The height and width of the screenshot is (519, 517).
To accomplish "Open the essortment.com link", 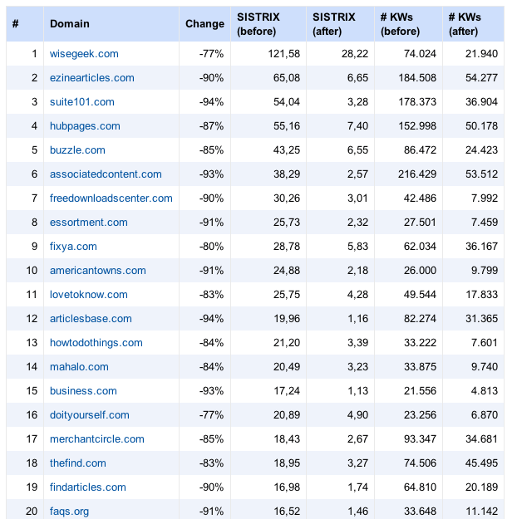I will [x=88, y=223].
